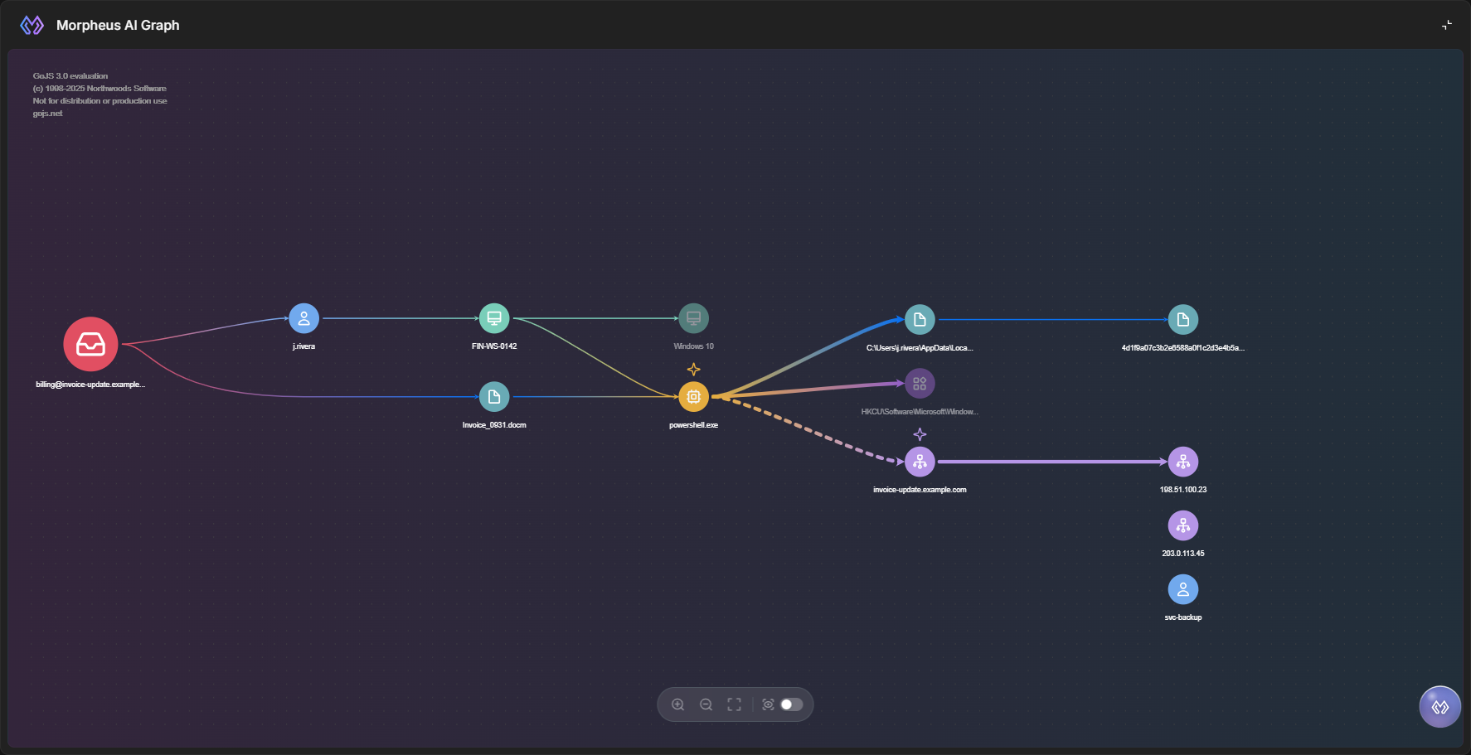Click the j.rivera label text
The height and width of the screenshot is (755, 1471).
[303, 346]
